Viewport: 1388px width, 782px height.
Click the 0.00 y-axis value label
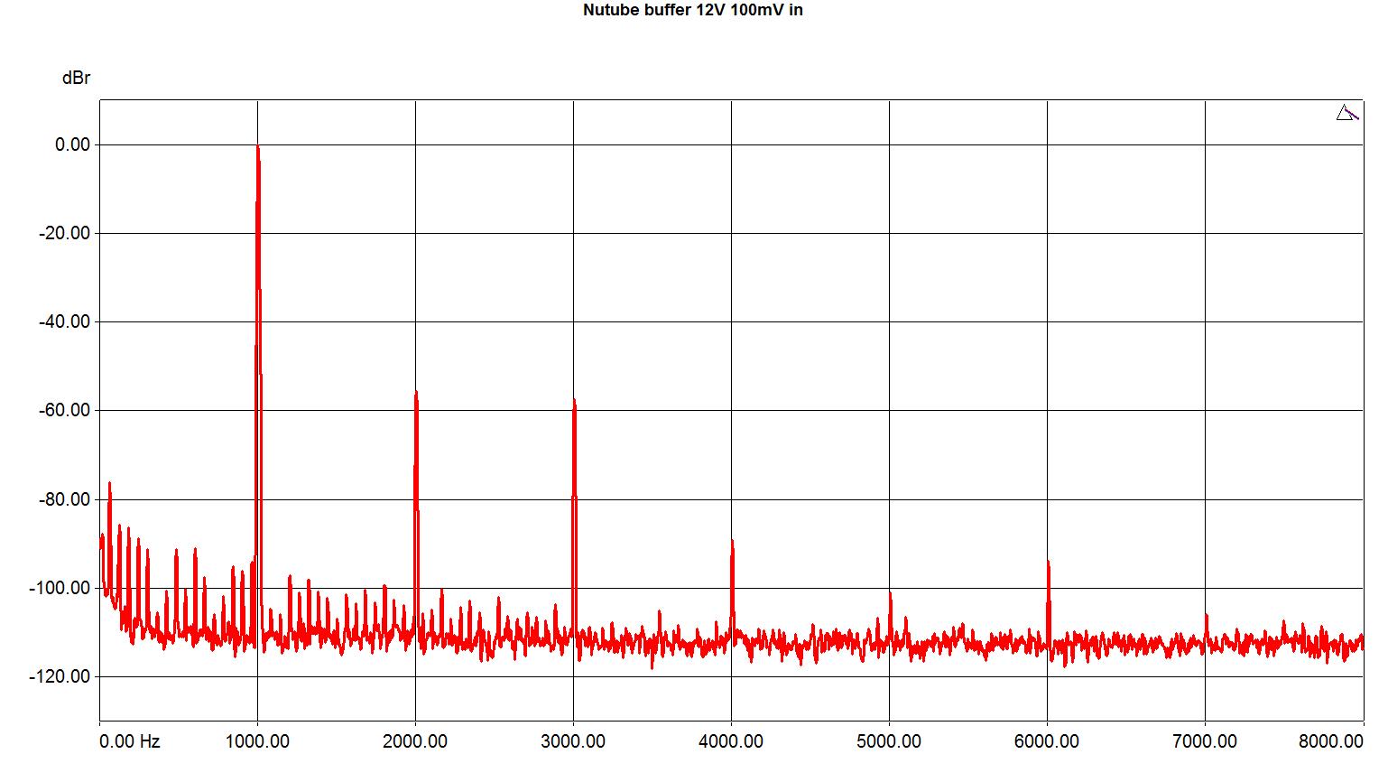click(72, 144)
